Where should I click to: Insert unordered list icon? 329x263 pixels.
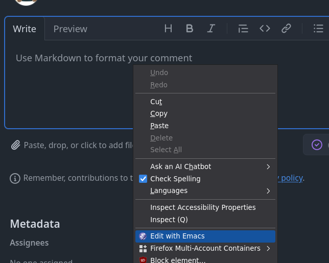coord(318,29)
